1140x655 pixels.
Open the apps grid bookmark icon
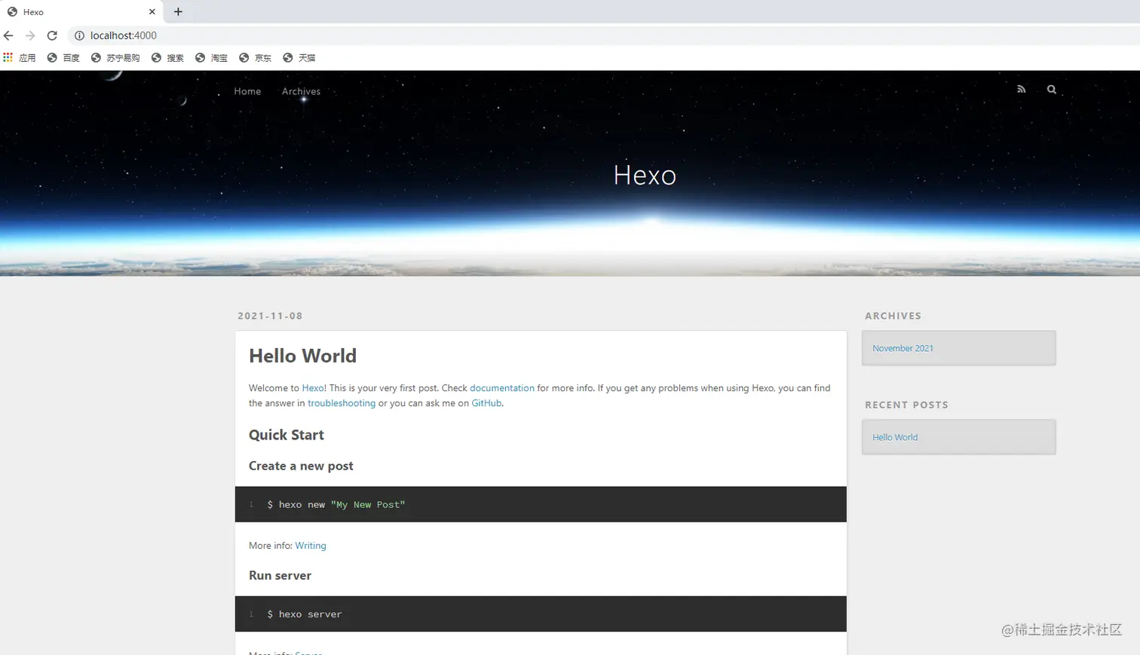click(x=8, y=57)
